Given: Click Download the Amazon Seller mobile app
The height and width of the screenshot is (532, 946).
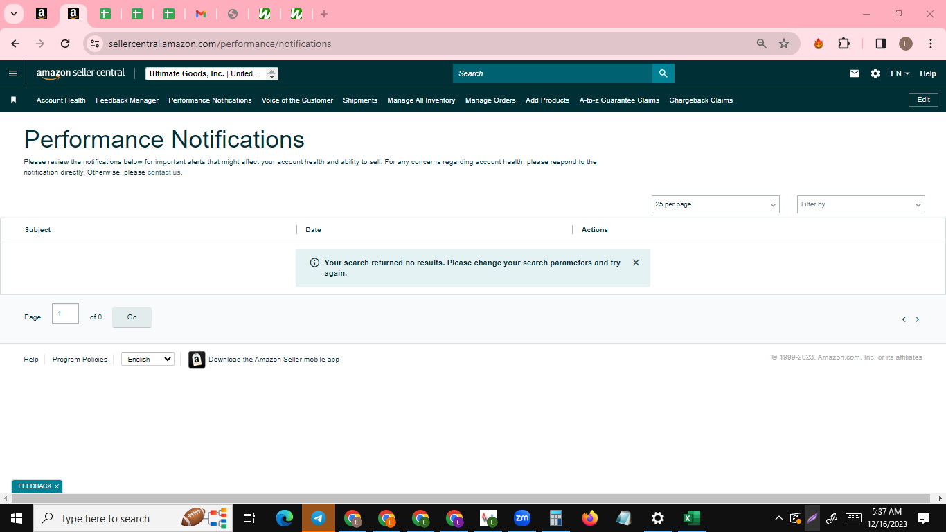Looking at the screenshot, I should 274,360.
